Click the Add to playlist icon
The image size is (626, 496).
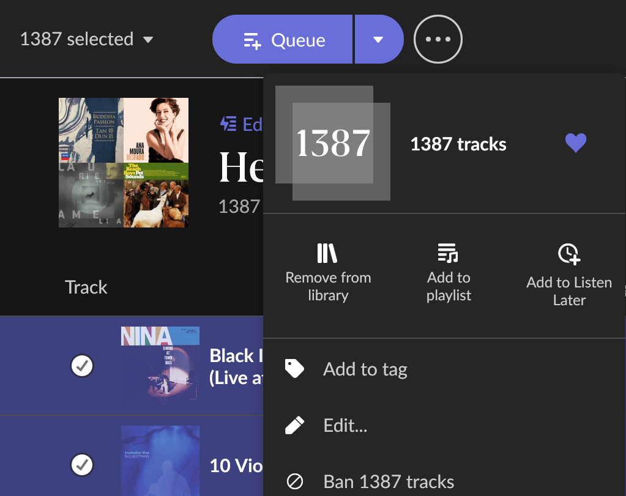point(448,253)
